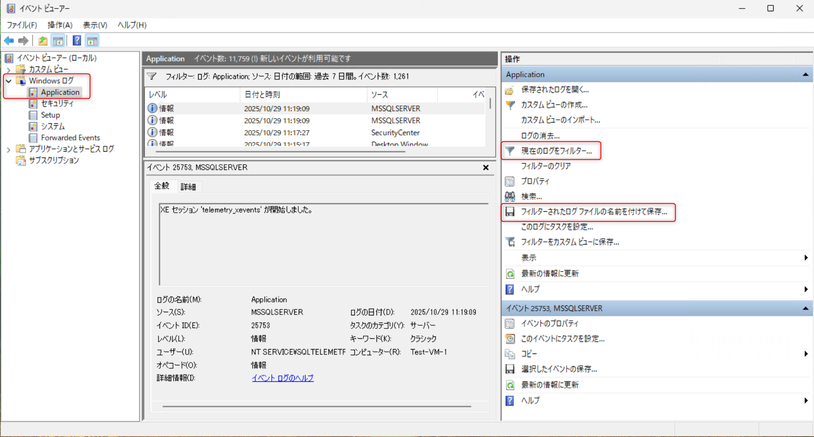Sort by the 日付と時刻 column header
This screenshot has width=814, height=437.
[x=262, y=95]
